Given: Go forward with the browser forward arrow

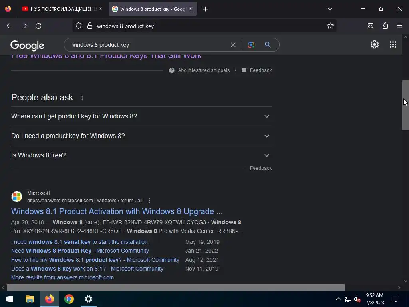Looking at the screenshot, I should [x=24, y=26].
